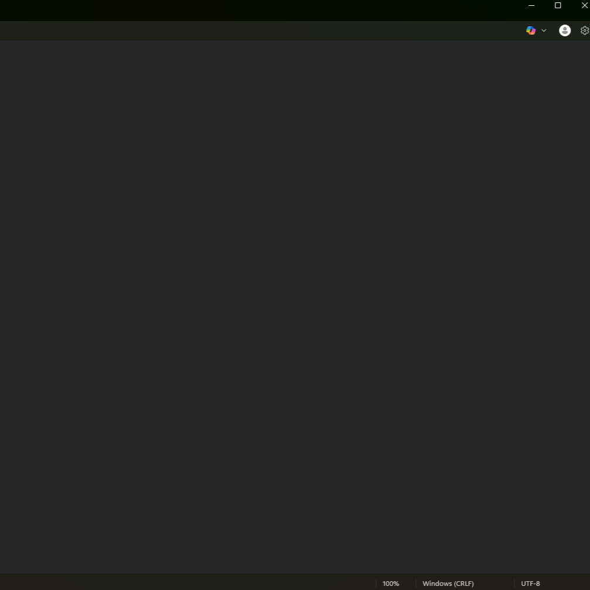Minimize the Notepad window
Viewport: 590px width, 590px height.
(531, 6)
